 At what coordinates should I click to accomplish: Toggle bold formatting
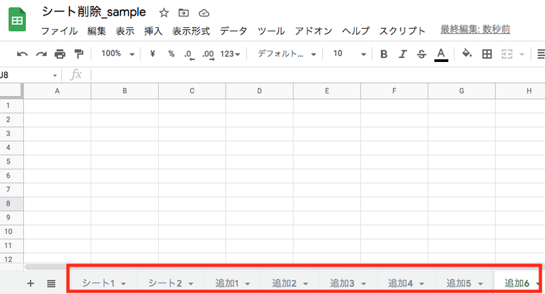[384, 54]
